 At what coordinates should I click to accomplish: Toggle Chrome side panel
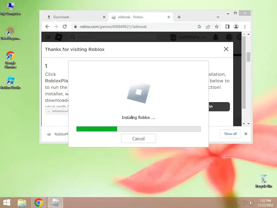(x=227, y=27)
